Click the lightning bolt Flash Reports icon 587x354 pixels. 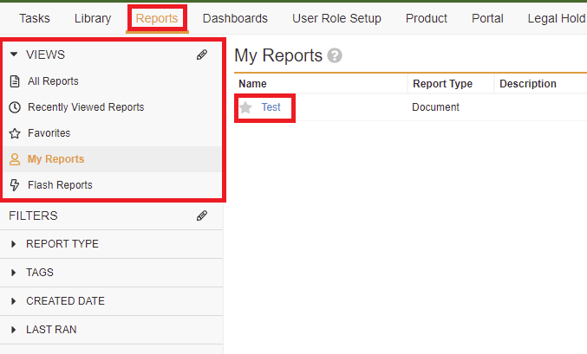click(15, 185)
